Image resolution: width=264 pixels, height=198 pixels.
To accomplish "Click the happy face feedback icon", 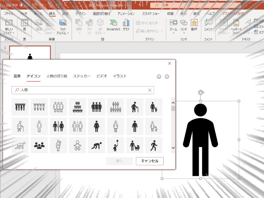I will click(159, 77).
